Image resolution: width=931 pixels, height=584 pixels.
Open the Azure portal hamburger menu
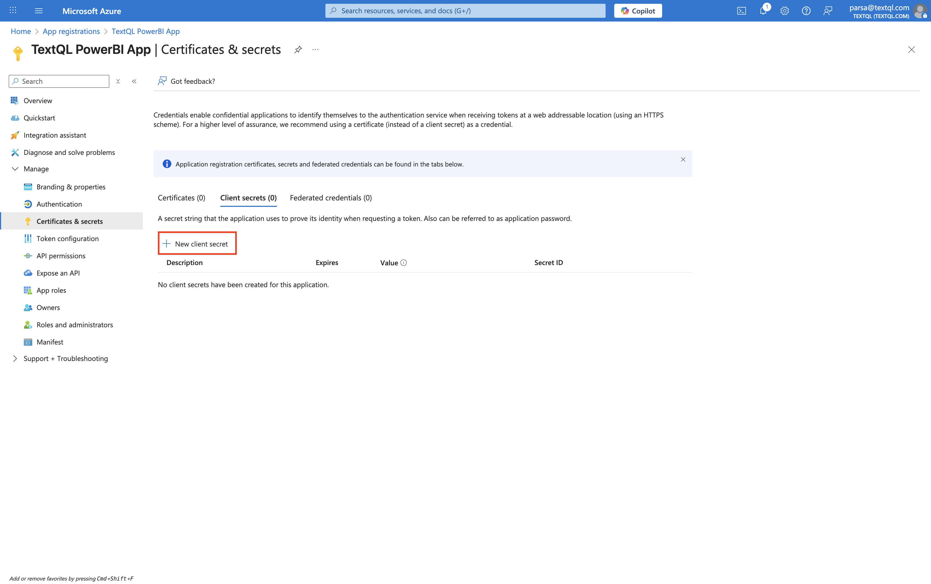tap(39, 11)
